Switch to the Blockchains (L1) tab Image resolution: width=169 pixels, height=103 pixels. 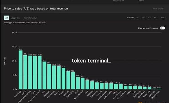point(30,18)
